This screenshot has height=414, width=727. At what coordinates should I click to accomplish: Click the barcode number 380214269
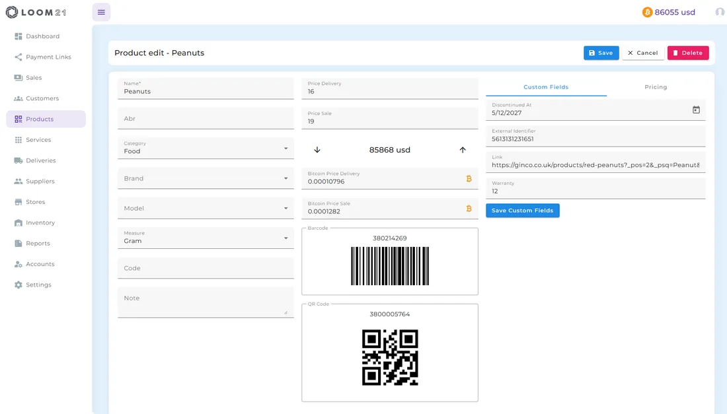pyautogui.click(x=389, y=238)
